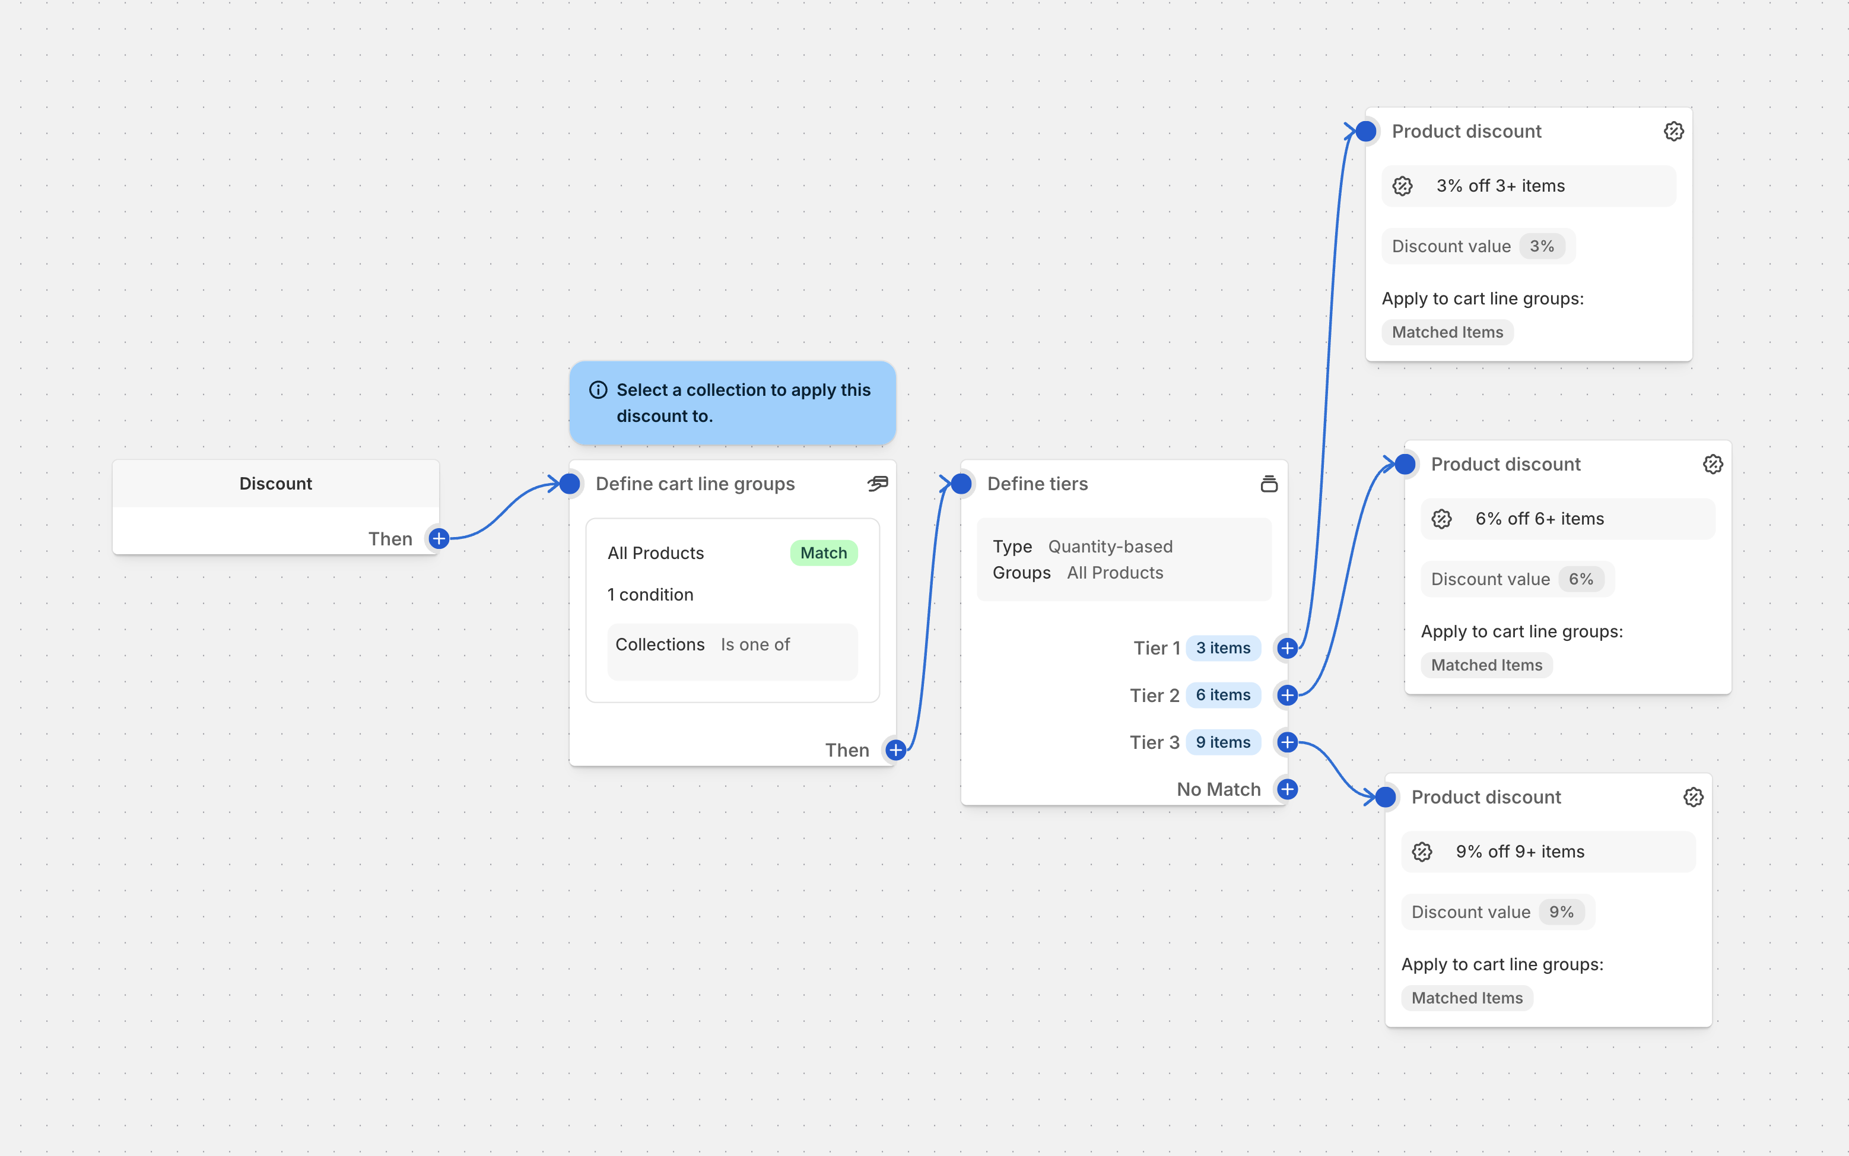Click the plus button next to Tier 2
This screenshot has width=1849, height=1156.
pos(1287,695)
